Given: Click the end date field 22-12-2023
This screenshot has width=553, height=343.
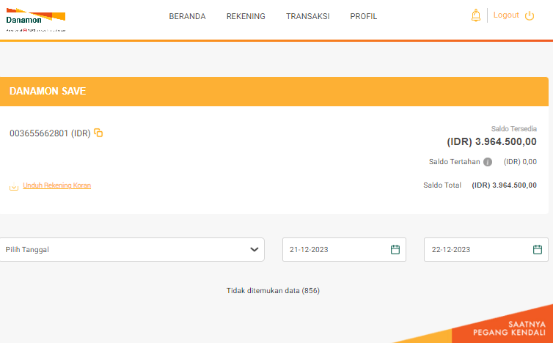Looking at the screenshot, I should (486, 250).
